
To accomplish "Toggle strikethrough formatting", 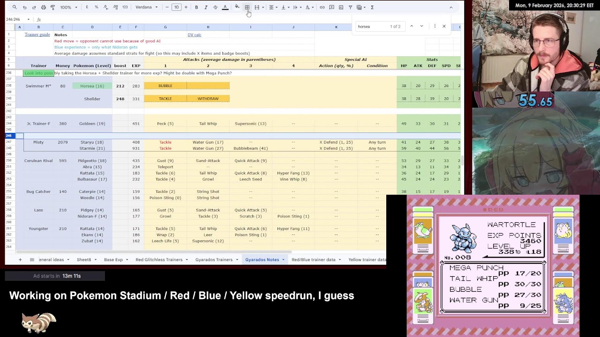I will pyautogui.click(x=215, y=7).
